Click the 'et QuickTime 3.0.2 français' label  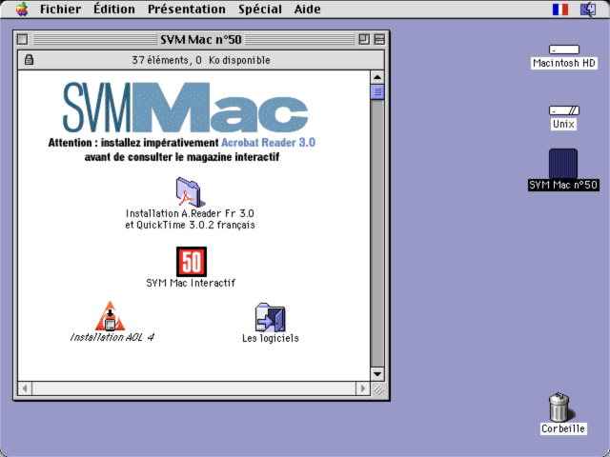click(x=190, y=225)
